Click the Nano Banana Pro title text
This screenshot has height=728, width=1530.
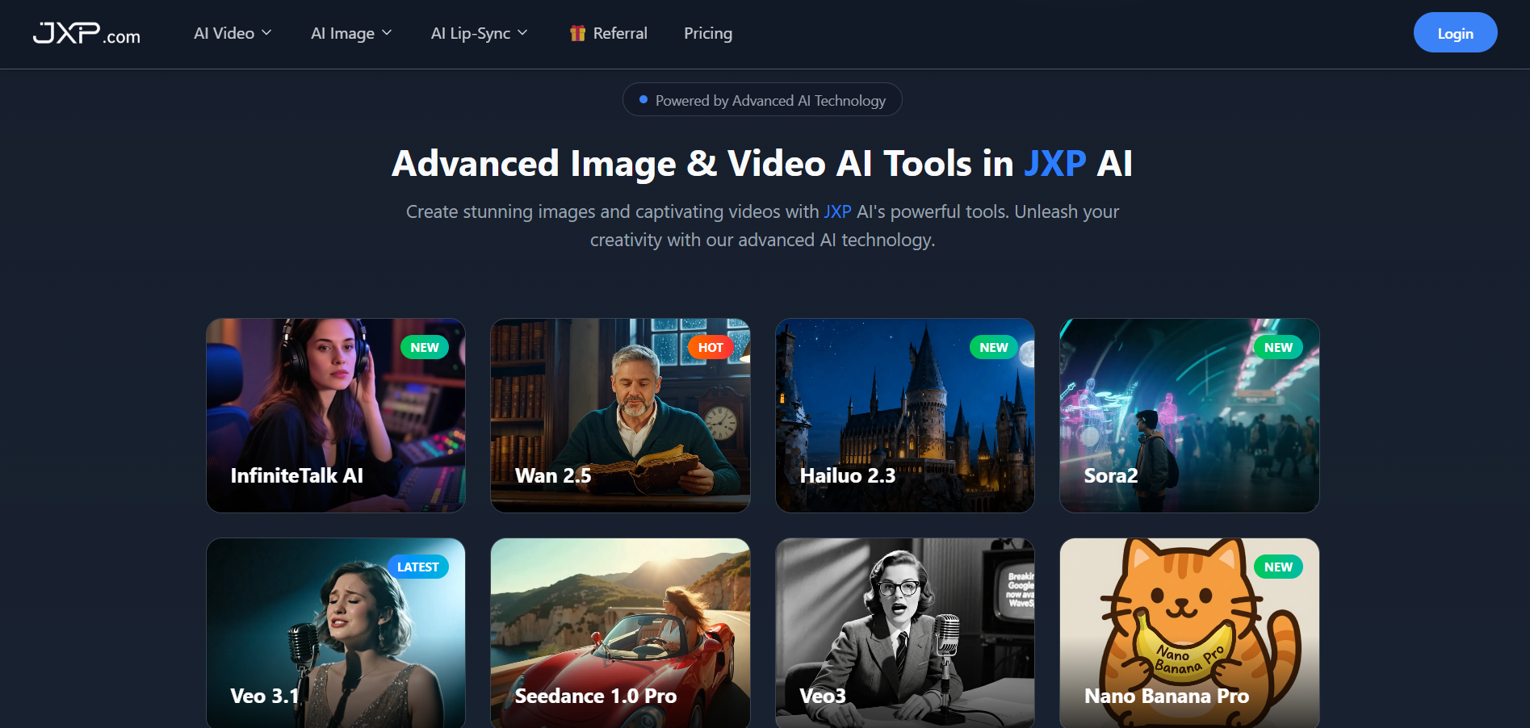[1167, 696]
